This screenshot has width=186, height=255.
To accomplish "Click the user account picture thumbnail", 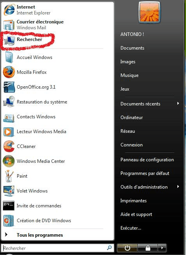I will coord(149,12).
